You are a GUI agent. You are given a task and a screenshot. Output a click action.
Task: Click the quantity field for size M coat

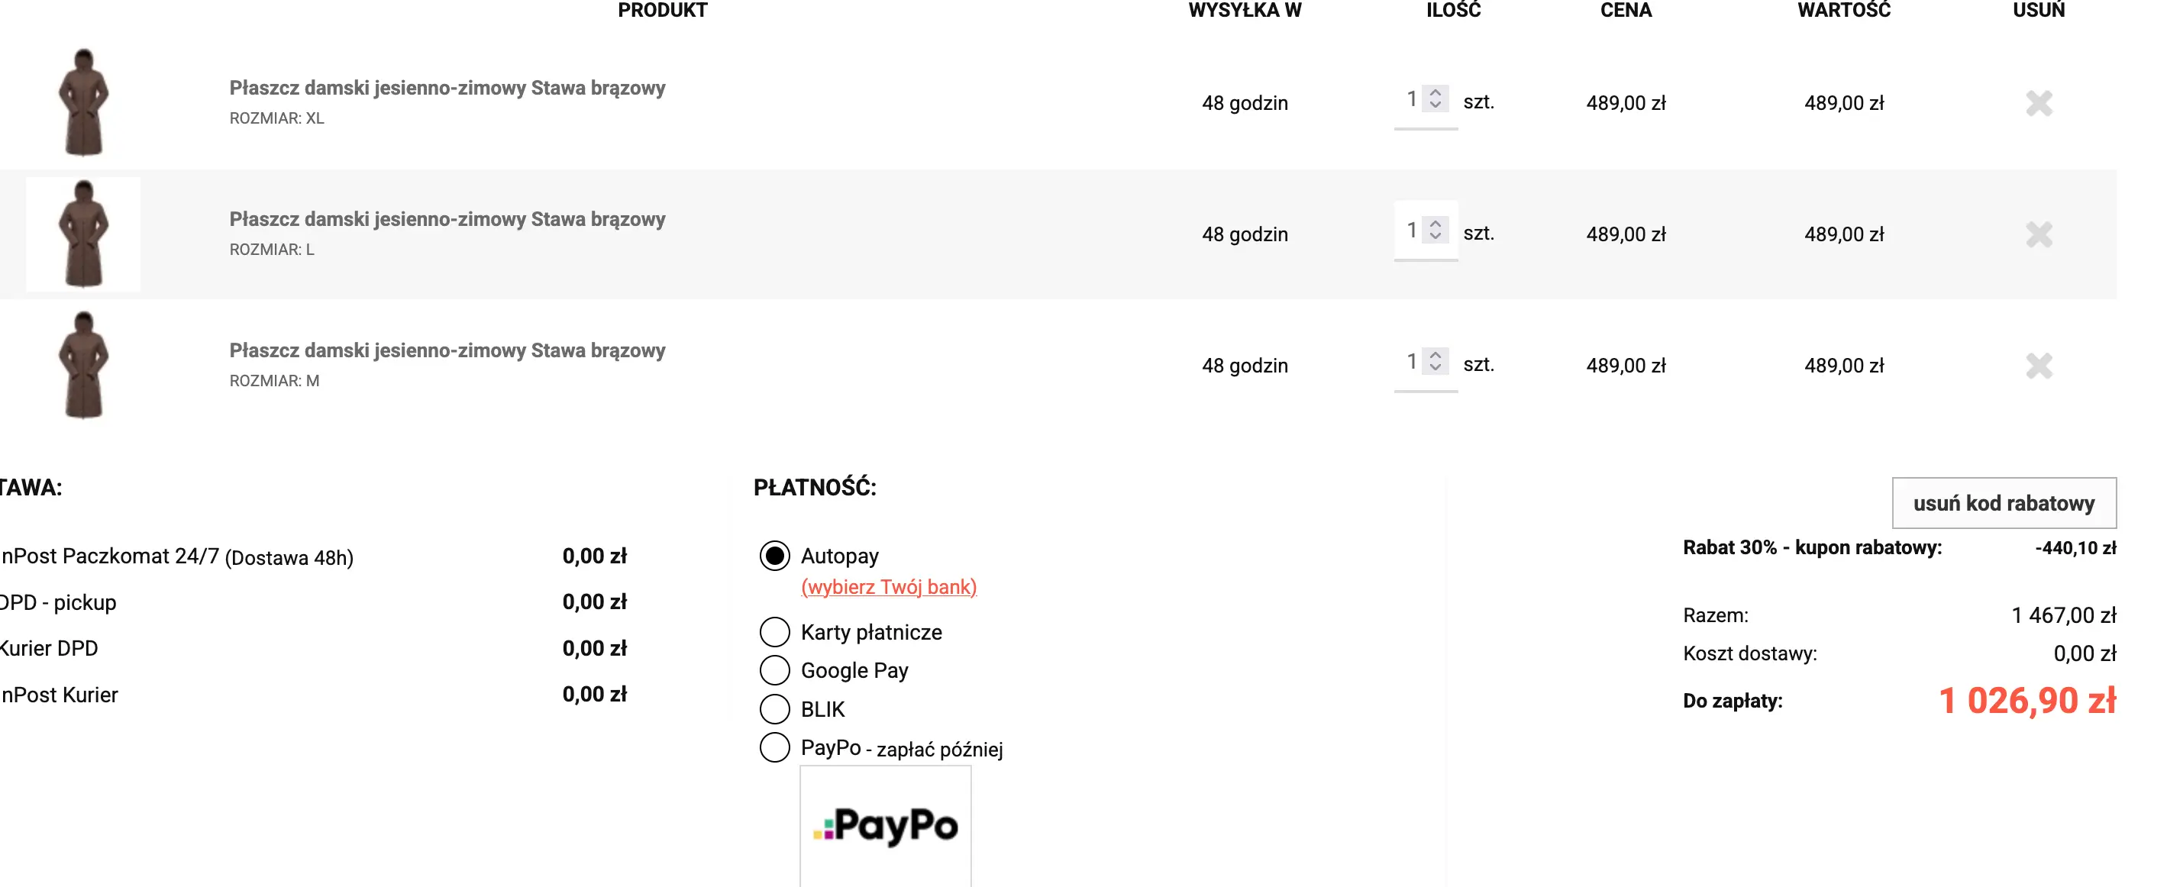(1410, 363)
